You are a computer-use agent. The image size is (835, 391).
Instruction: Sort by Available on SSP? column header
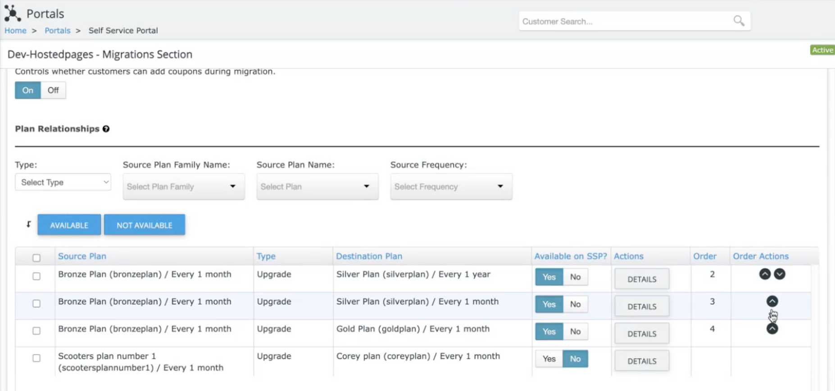571,256
